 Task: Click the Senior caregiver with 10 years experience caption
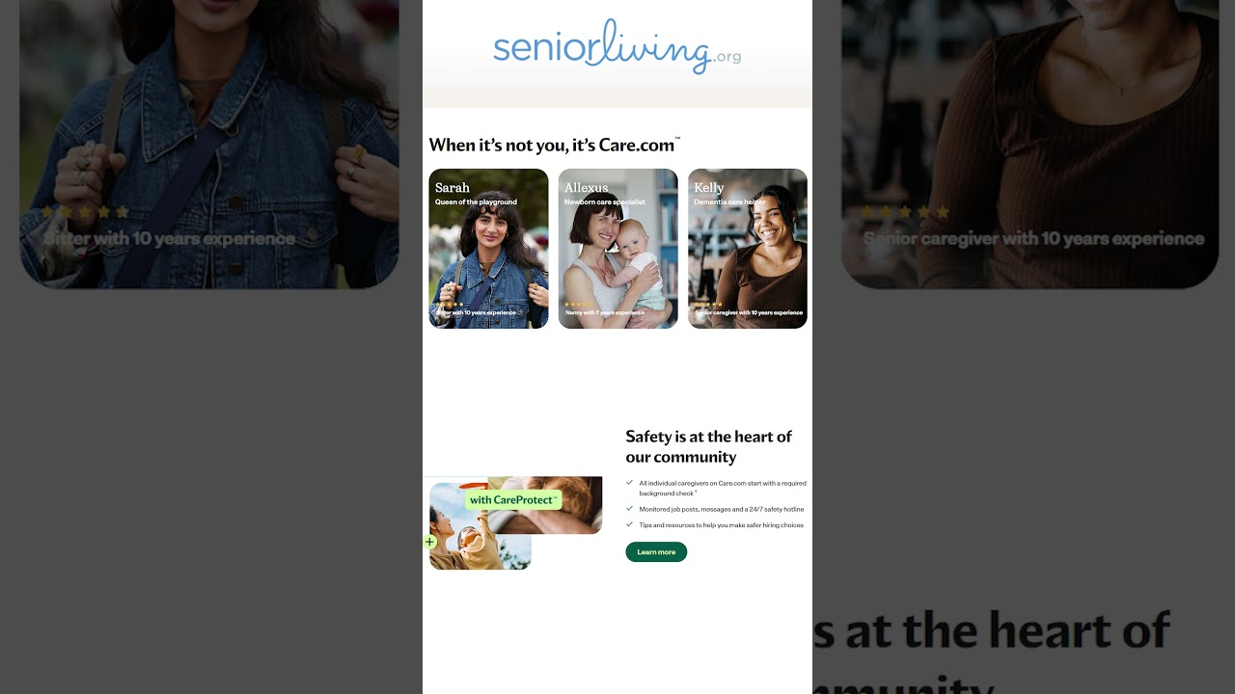click(x=749, y=312)
